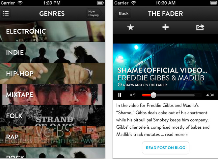This screenshot has height=159, width=218.
Task: Tap Wi-Fi icon in left status bar
Action: 20,3
